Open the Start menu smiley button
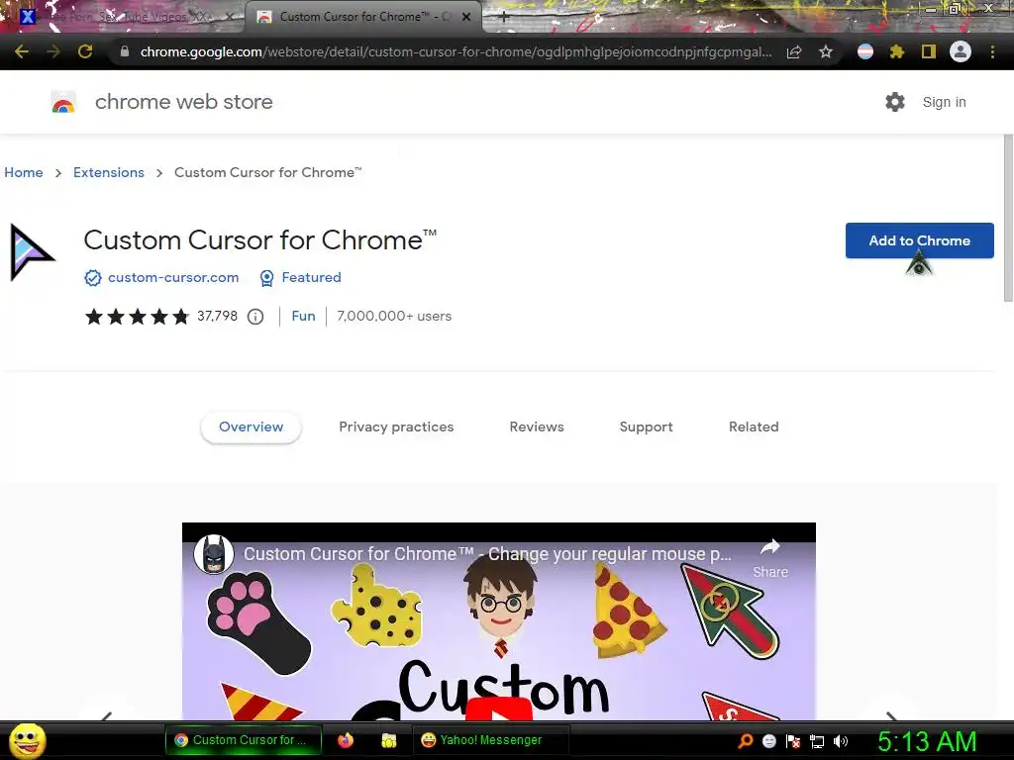The image size is (1014, 760). coord(27,740)
